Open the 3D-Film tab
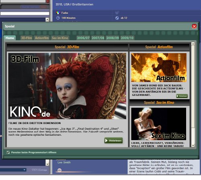The image size is (201, 180). (x=27, y=38)
